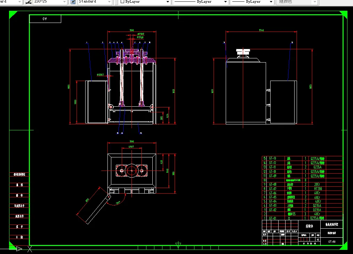Select the 840 dimension in the top view

(x=167, y=171)
